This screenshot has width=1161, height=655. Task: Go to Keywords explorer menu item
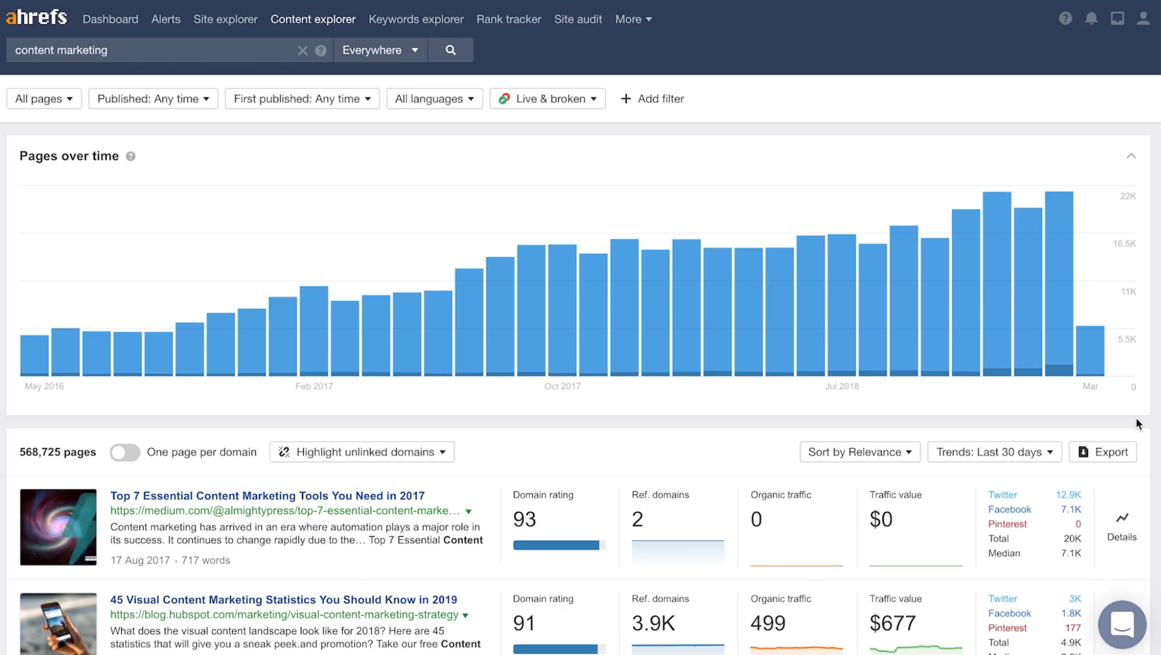pos(416,19)
